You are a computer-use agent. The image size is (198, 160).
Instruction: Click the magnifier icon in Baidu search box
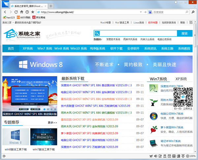[x=186, y=12]
